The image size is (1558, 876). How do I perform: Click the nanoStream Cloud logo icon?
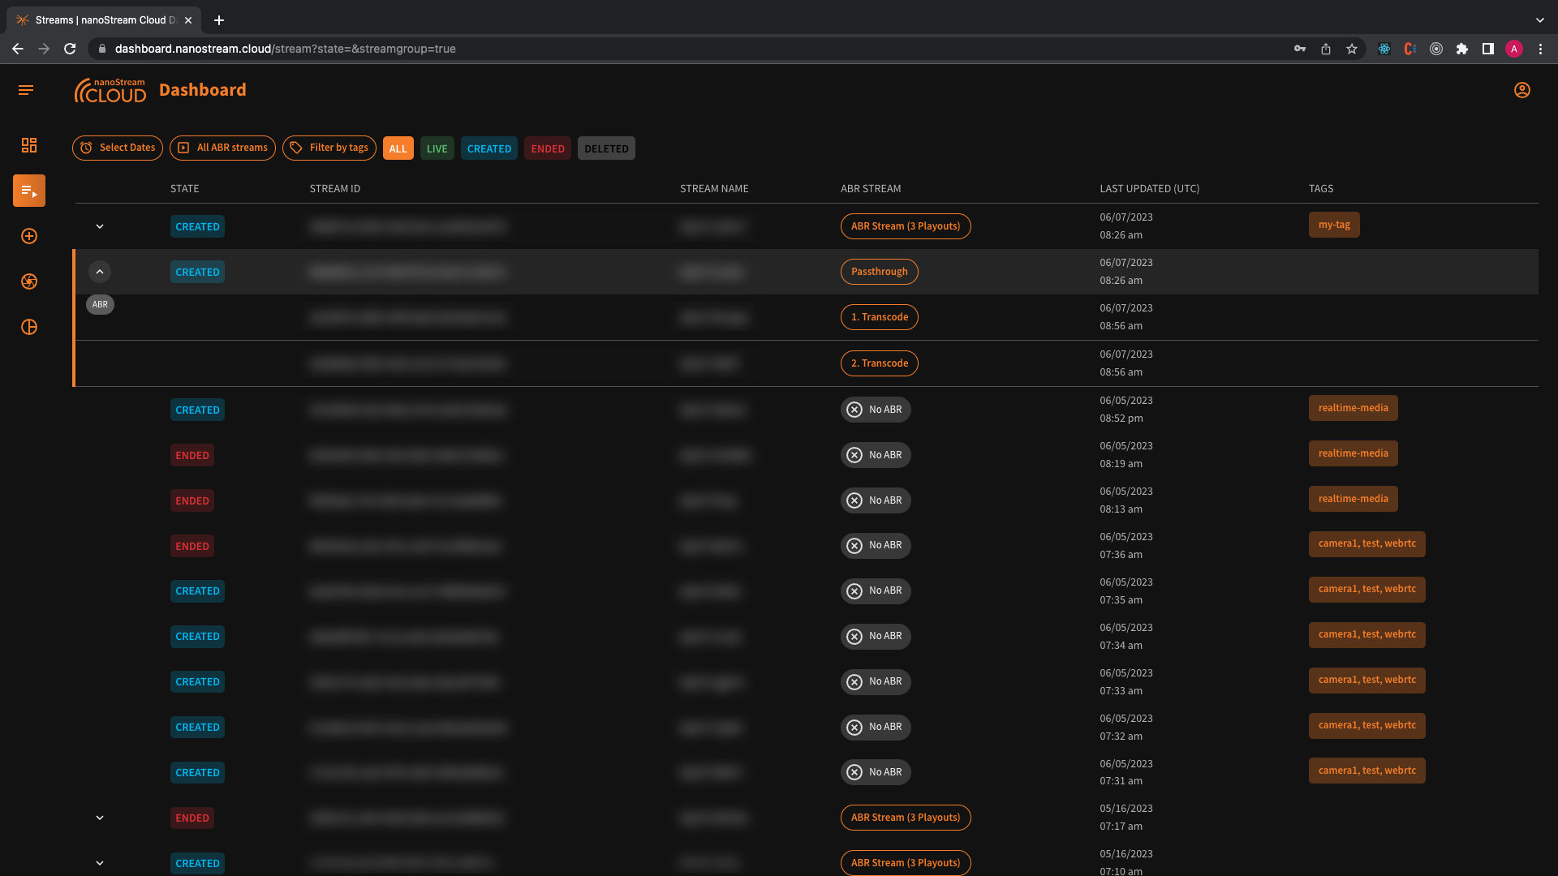tap(107, 90)
